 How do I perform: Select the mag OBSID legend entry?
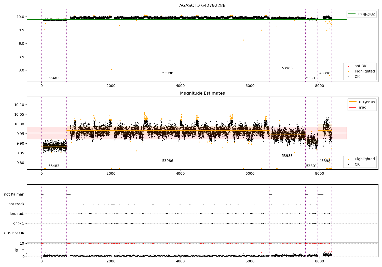click(362, 102)
